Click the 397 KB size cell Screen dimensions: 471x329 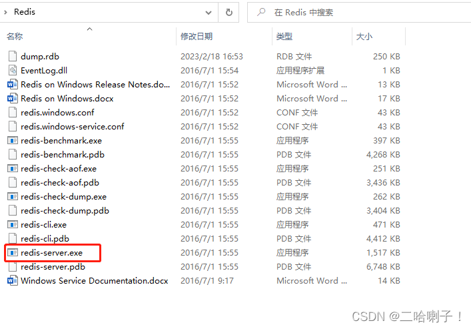[x=386, y=140]
